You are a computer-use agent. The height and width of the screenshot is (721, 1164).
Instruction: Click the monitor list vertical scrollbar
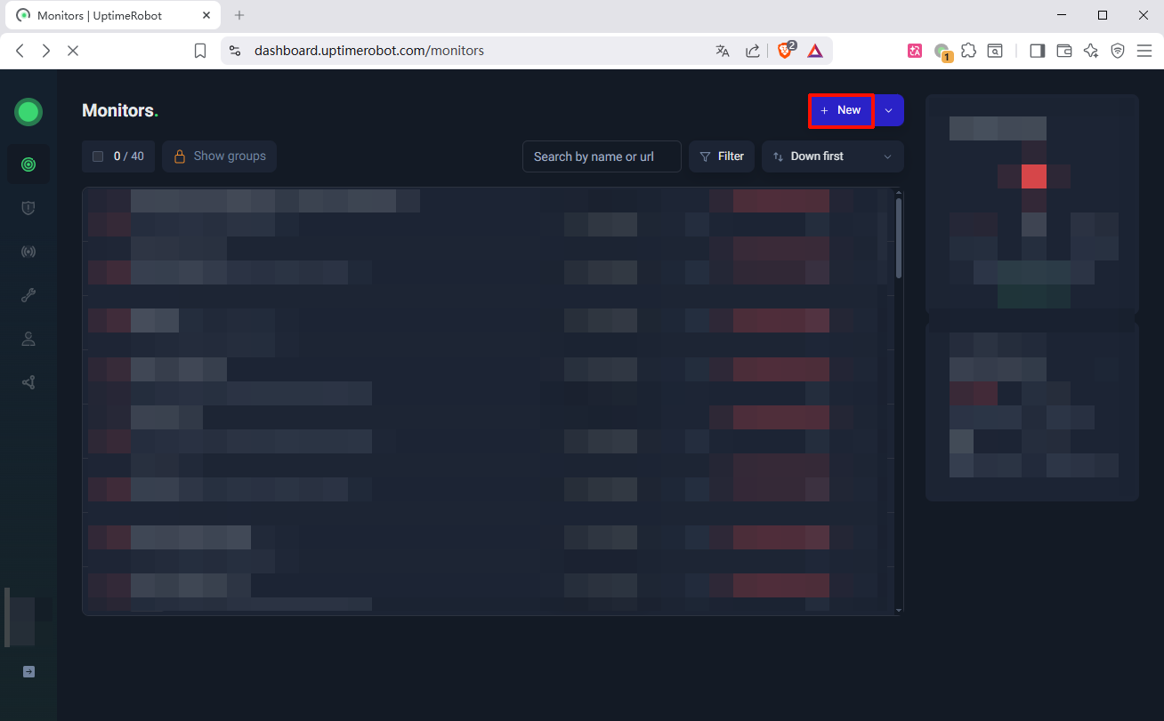coord(899,238)
